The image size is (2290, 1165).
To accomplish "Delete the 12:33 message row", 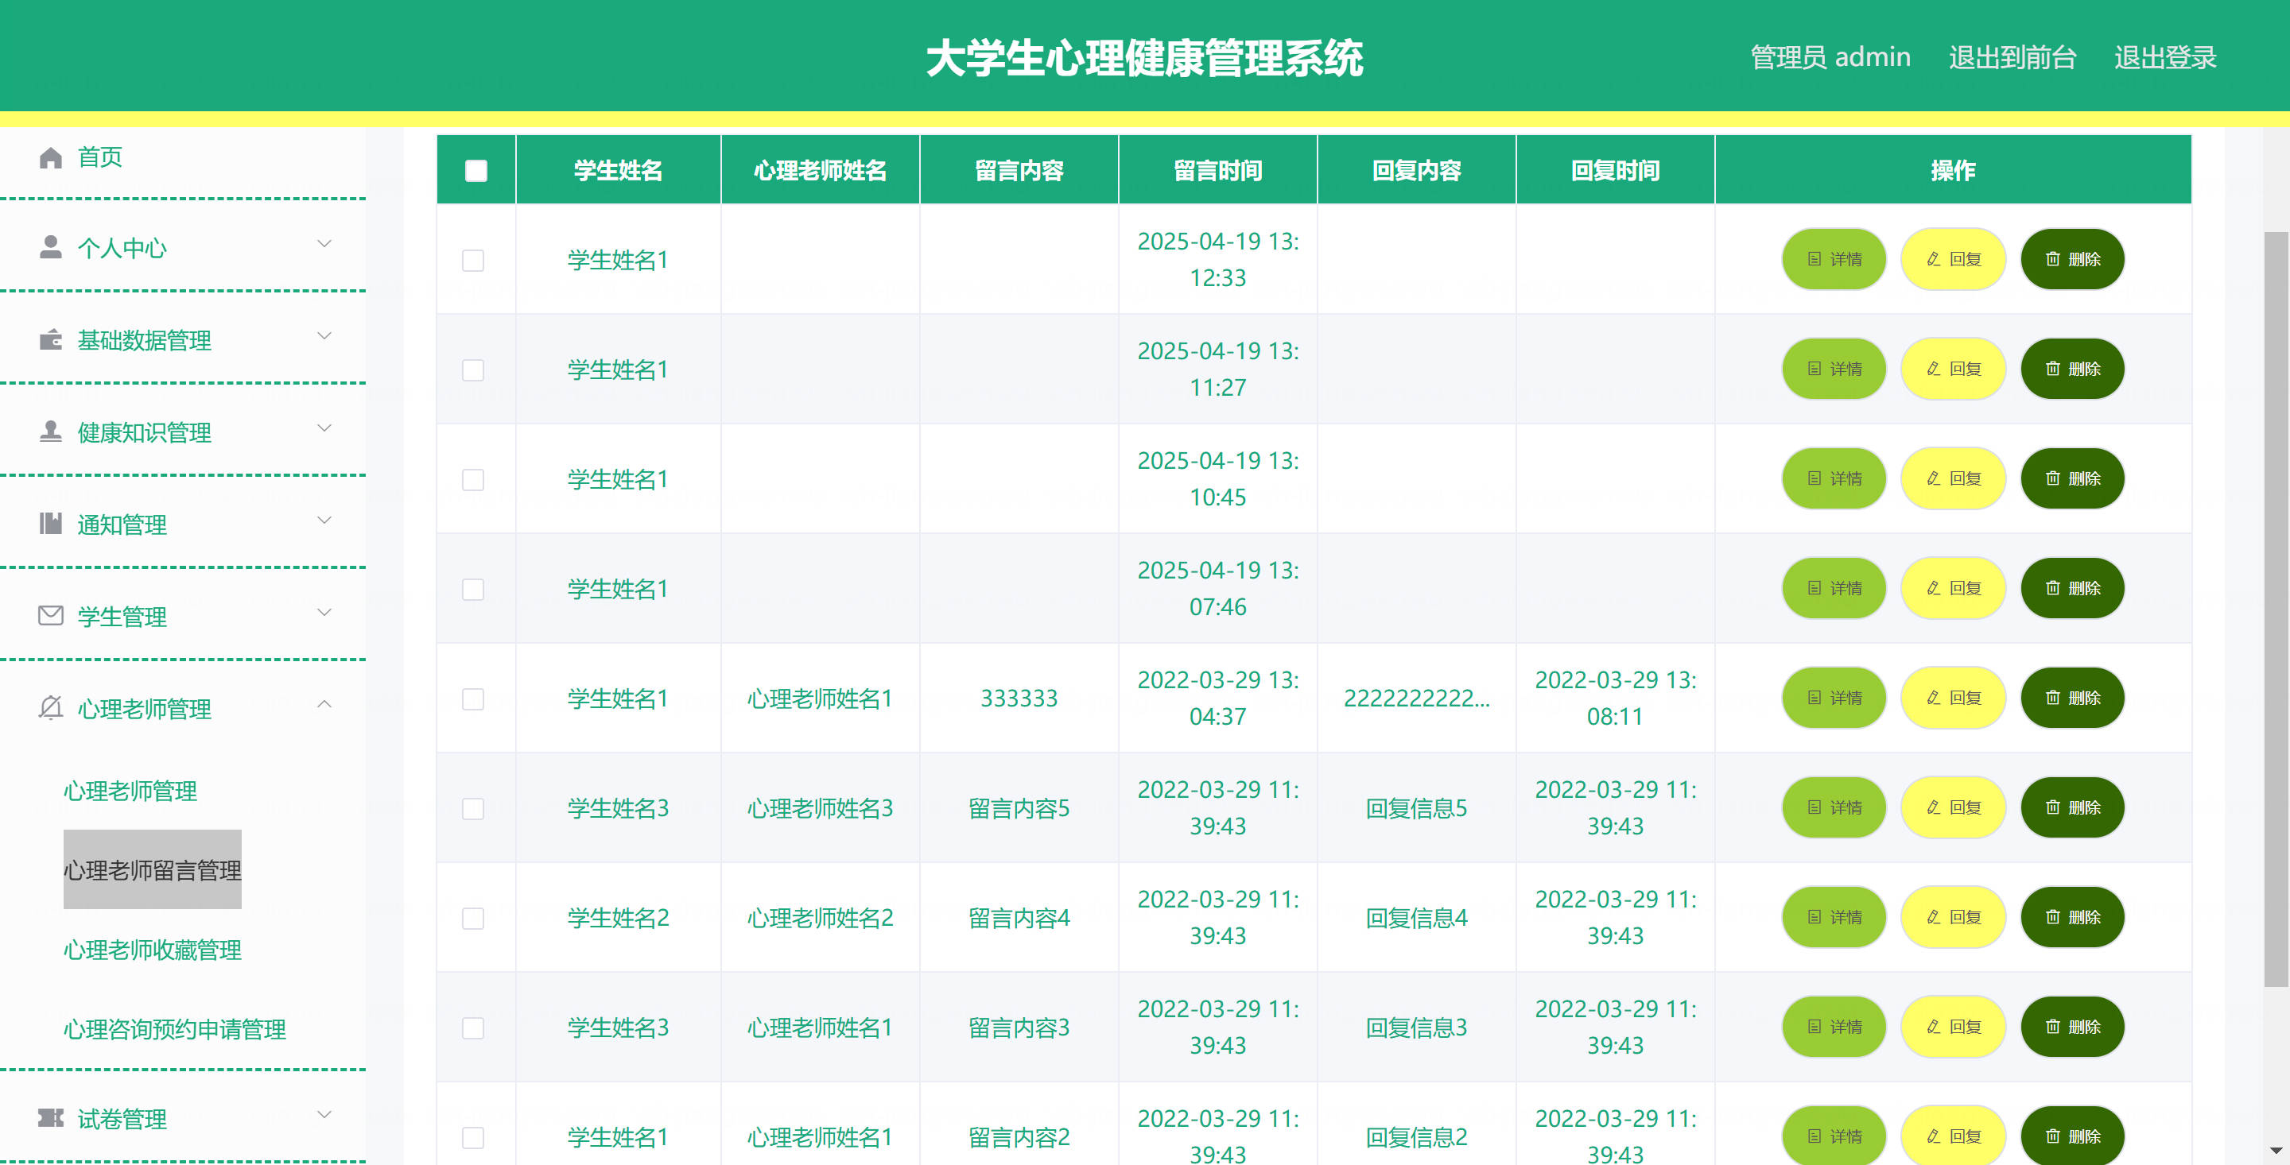I will pos(2072,258).
